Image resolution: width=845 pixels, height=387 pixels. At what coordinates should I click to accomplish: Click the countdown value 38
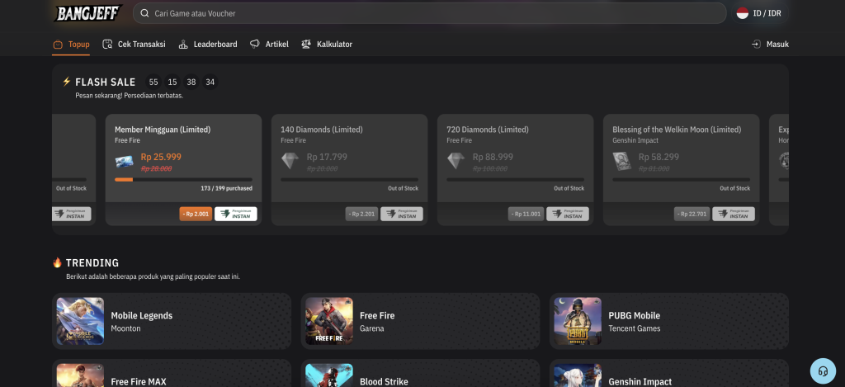191,82
